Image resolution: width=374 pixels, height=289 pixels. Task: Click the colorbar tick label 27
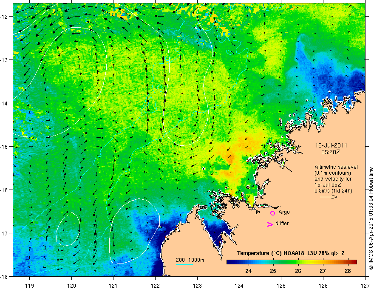tap(323, 271)
